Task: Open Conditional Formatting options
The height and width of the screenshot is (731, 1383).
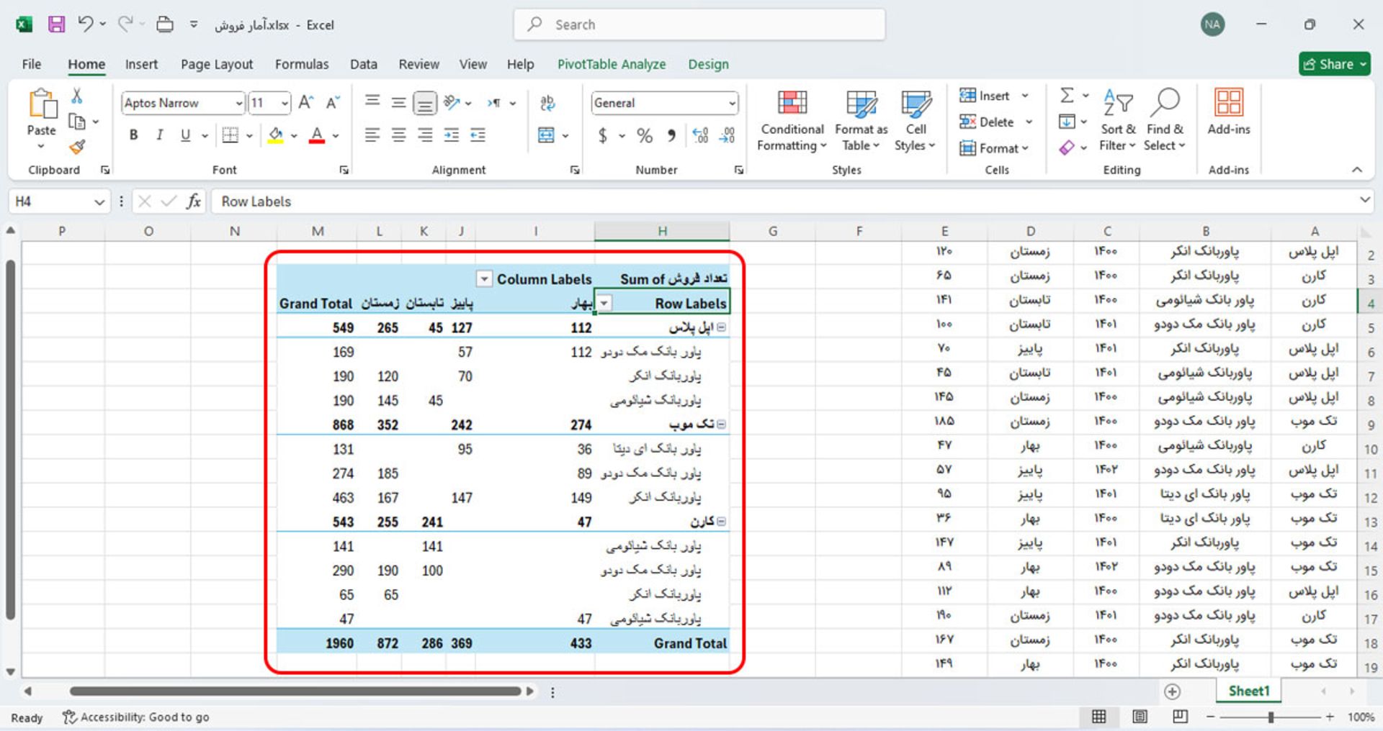Action: coord(791,121)
